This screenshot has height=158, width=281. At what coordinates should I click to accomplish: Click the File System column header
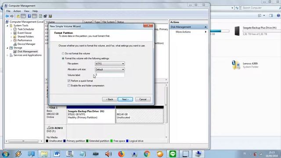(108, 22)
